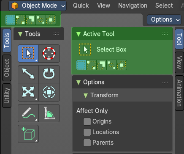Grab the Tools panel drag handle dots
The height and width of the screenshot is (154, 184).
point(56,34)
